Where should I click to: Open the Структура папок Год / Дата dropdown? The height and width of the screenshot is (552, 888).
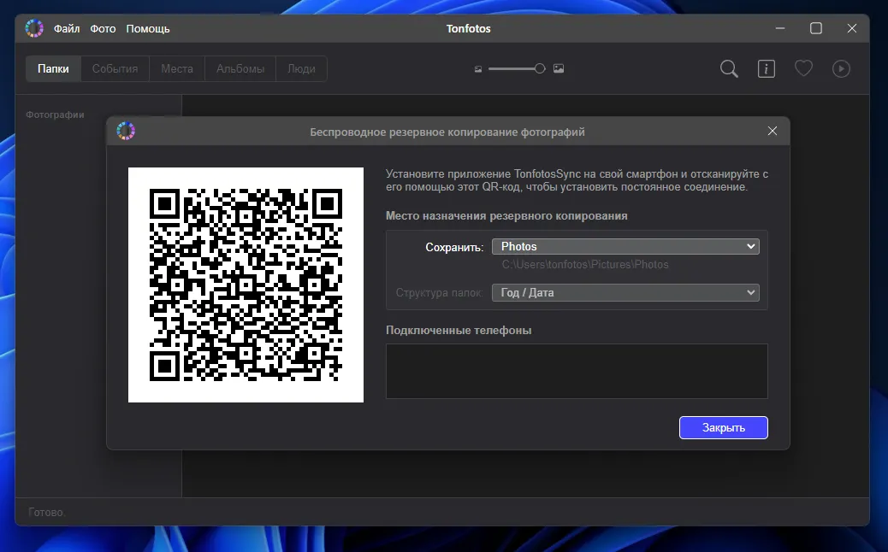coord(625,293)
